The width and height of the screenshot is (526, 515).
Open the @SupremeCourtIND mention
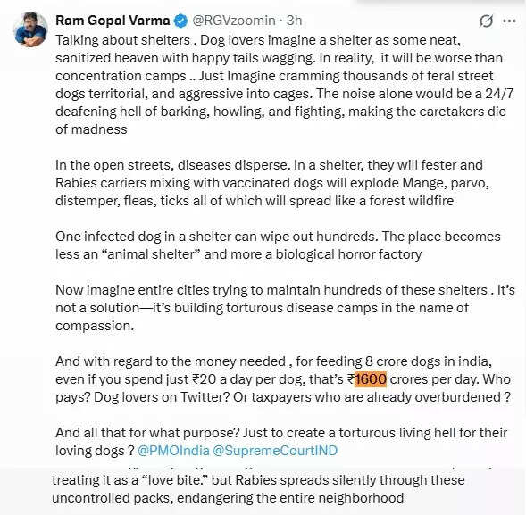click(x=275, y=450)
